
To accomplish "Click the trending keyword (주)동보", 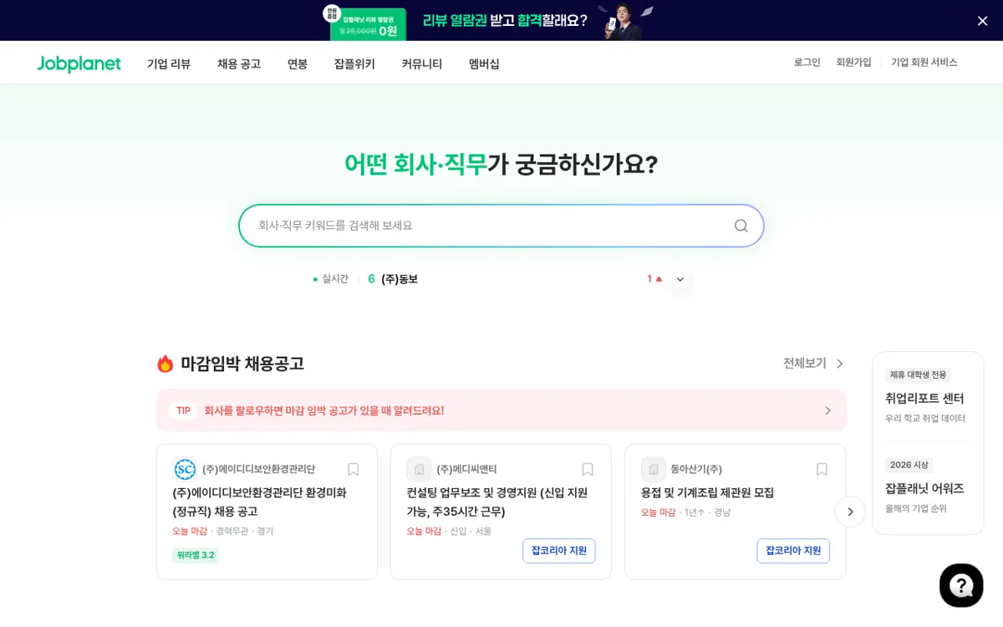I will [x=400, y=279].
